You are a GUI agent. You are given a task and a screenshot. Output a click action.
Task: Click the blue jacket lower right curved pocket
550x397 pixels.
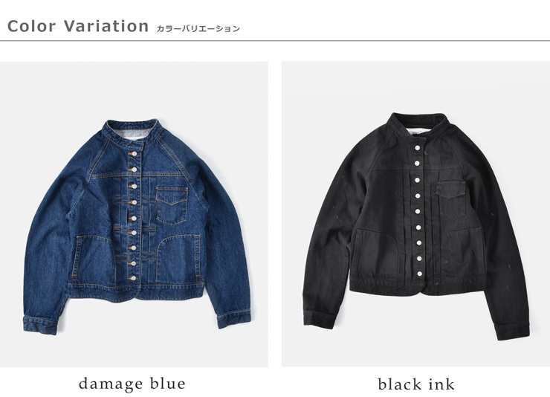[x=178, y=258]
